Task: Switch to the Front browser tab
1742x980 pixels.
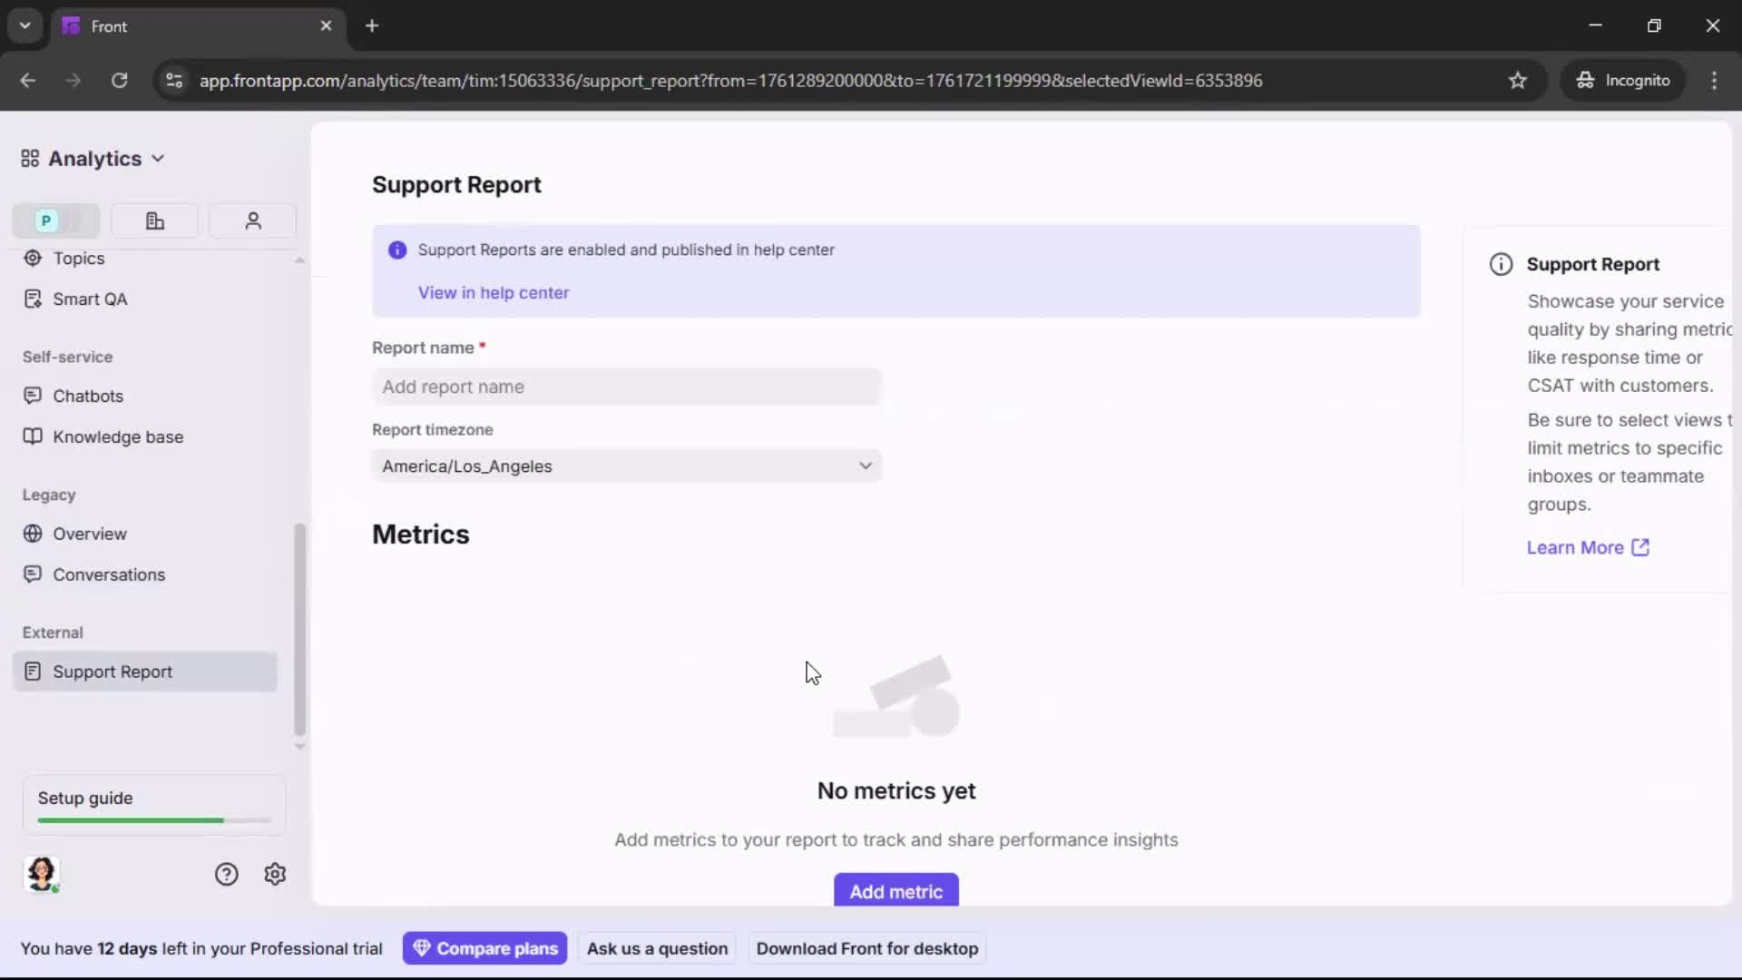Action: click(181, 26)
